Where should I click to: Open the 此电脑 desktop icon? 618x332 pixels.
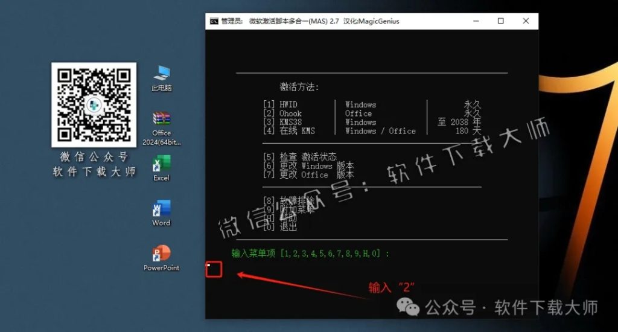pos(162,78)
